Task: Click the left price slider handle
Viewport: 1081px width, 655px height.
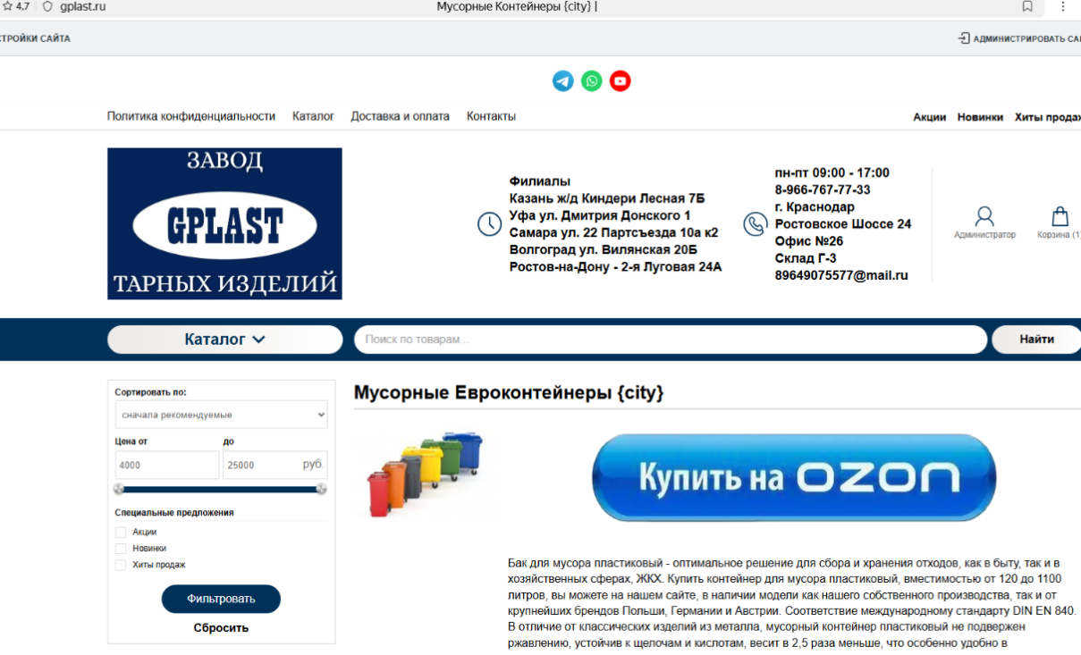Action: click(x=119, y=489)
